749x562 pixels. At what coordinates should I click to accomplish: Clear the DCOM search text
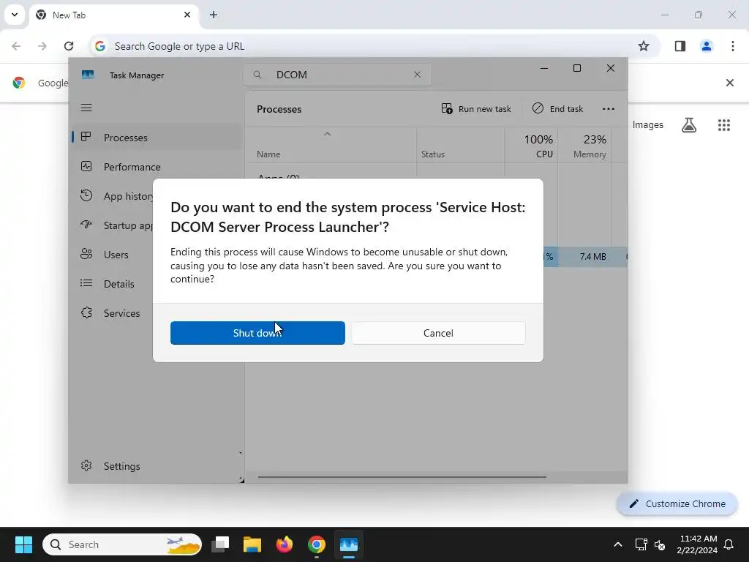pyautogui.click(x=418, y=75)
